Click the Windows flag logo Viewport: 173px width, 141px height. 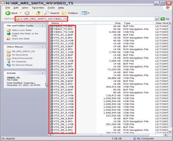[168, 8]
